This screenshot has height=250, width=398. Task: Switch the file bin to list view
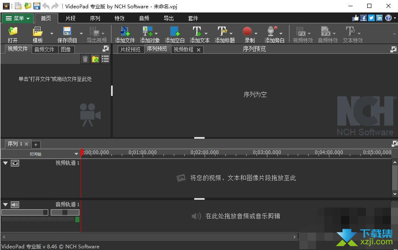[x=105, y=59]
